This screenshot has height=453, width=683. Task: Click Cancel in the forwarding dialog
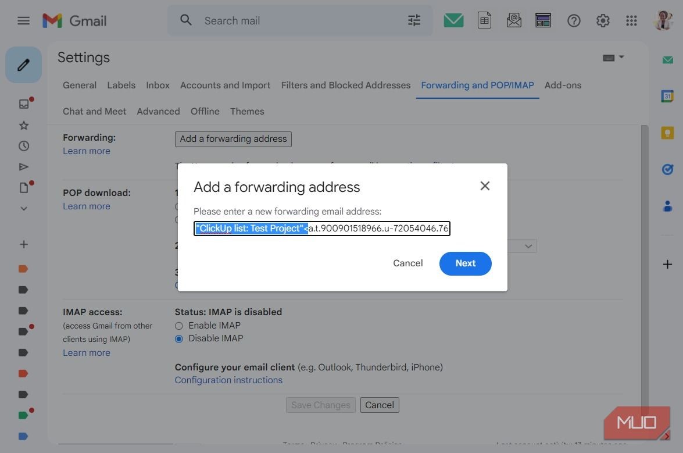click(x=407, y=263)
